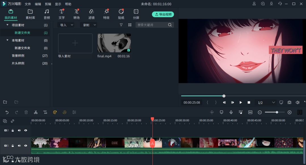Click the voiceover microphone icon
The image size is (306, 165).
pyautogui.click(x=231, y=112)
